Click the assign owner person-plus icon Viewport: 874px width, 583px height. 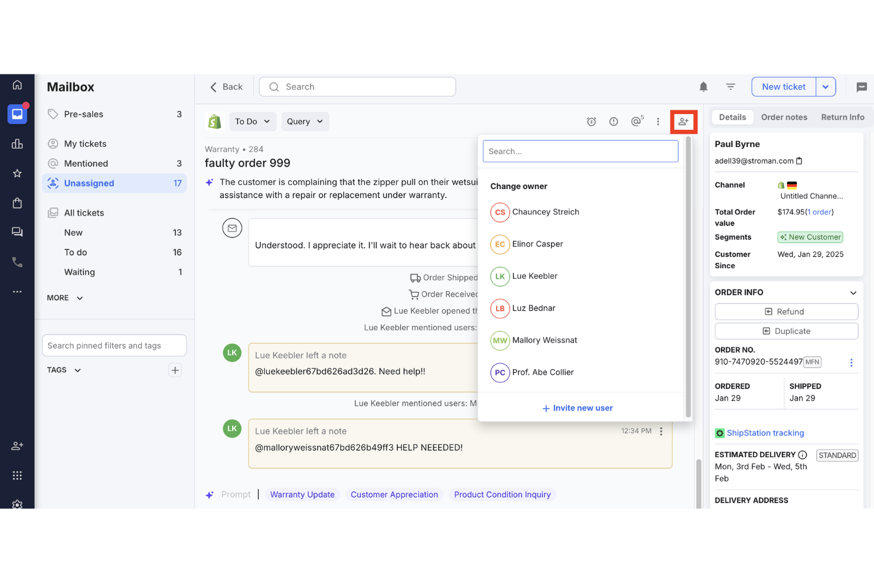click(683, 122)
